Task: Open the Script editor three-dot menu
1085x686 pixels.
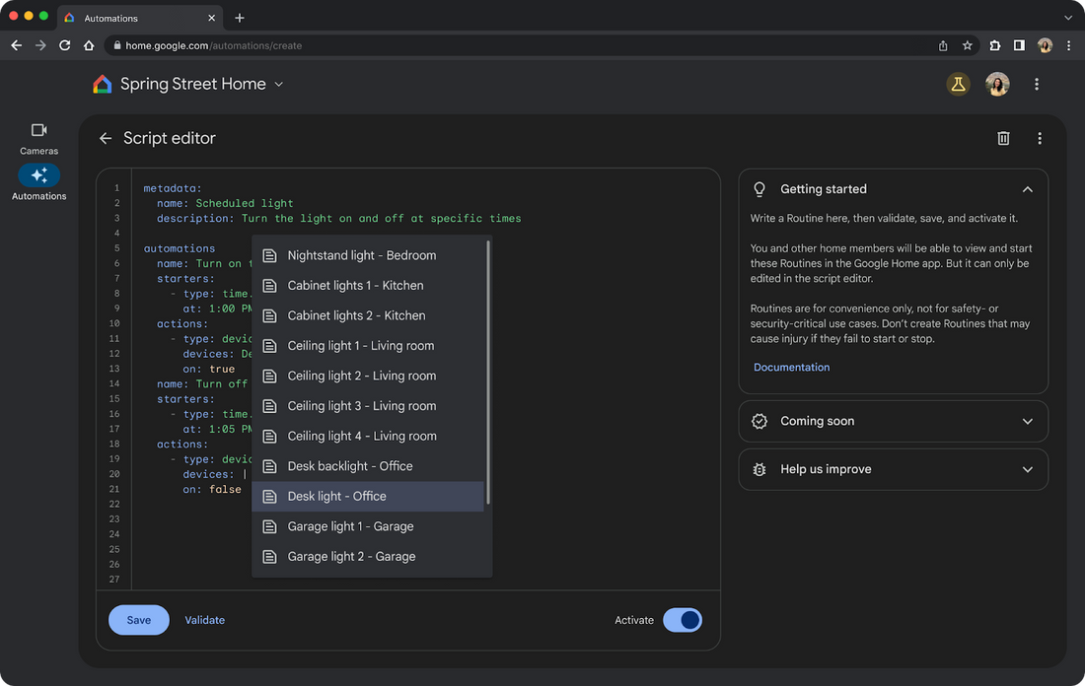Action: pos(1039,138)
